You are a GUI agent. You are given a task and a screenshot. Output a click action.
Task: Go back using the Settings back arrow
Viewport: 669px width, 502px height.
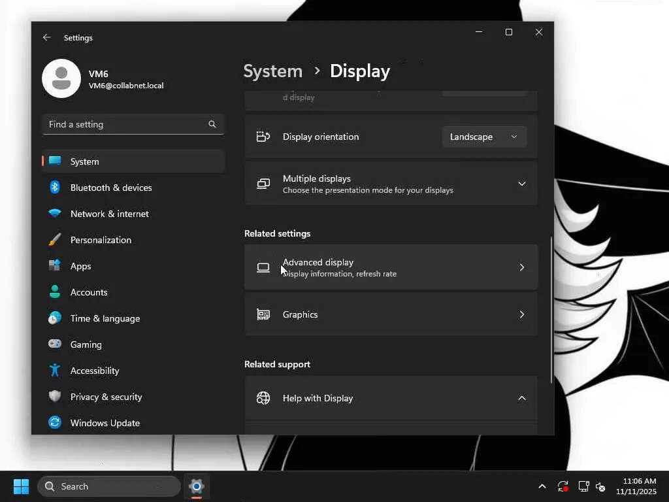[x=47, y=37]
